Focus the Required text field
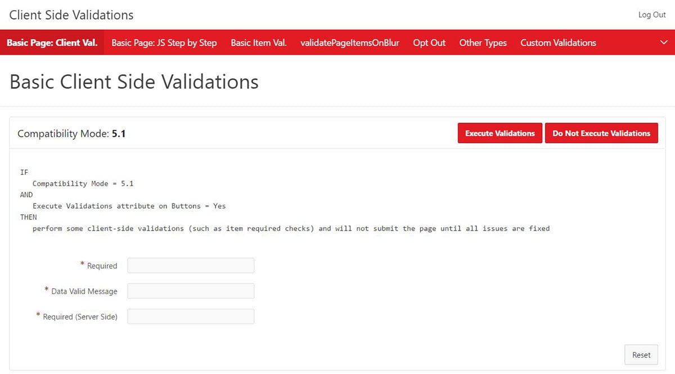The image size is (675, 374). coord(191,265)
